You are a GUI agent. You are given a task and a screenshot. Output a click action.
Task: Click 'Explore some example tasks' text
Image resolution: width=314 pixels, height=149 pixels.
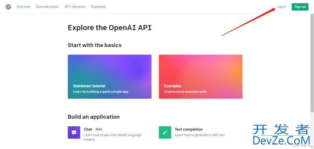(185, 92)
